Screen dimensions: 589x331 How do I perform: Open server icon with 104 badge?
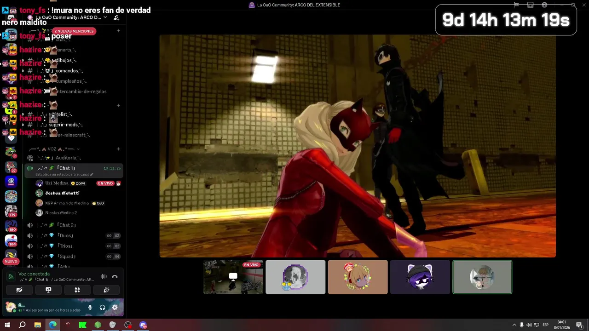click(11, 240)
